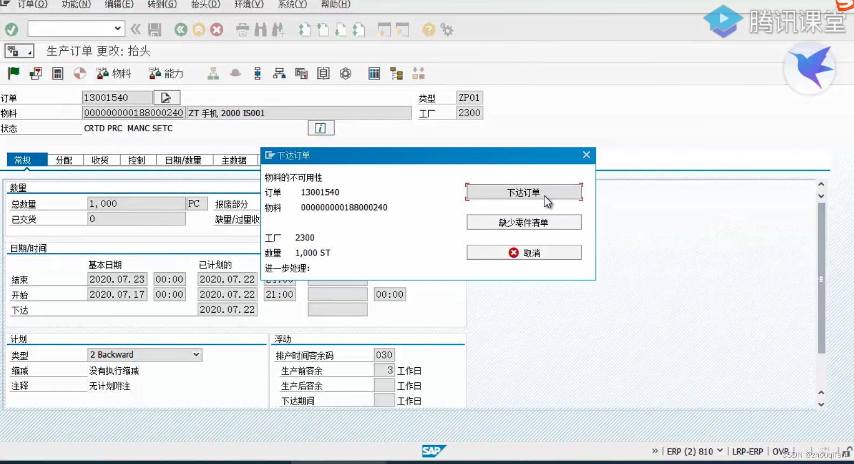Click the table grid icon in application toolbar
The width and height of the screenshot is (854, 464).
pyautogui.click(x=374, y=73)
